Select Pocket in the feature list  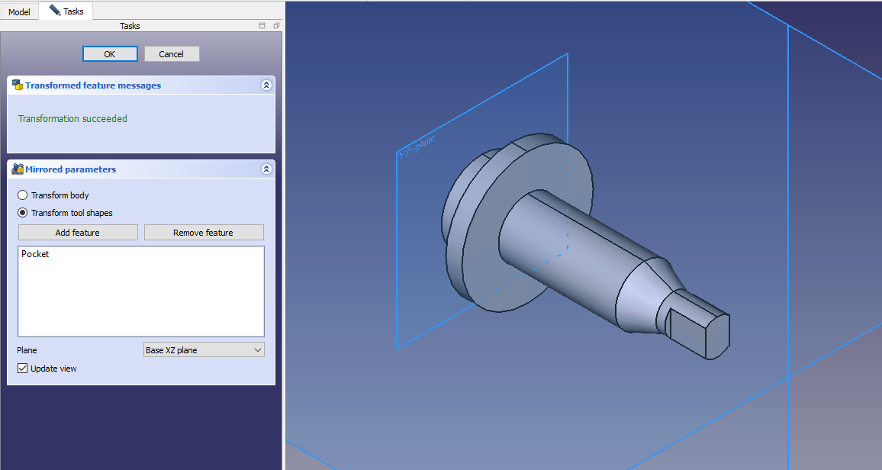coord(35,254)
